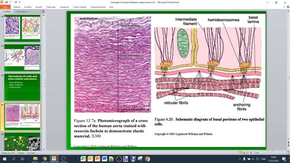
Task: Click the thumbnail pane scroll-up arrow
Action: pyautogui.click(x=43, y=15)
